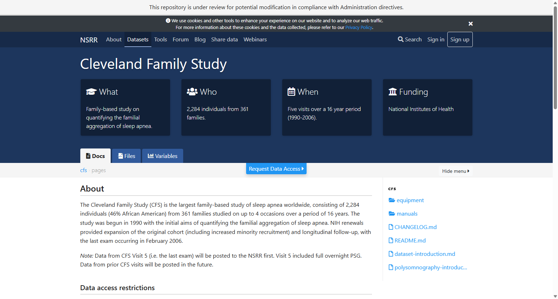Viewport: 558px width, 299px height.
Task: Switch to the Variables tab
Action: point(163,156)
